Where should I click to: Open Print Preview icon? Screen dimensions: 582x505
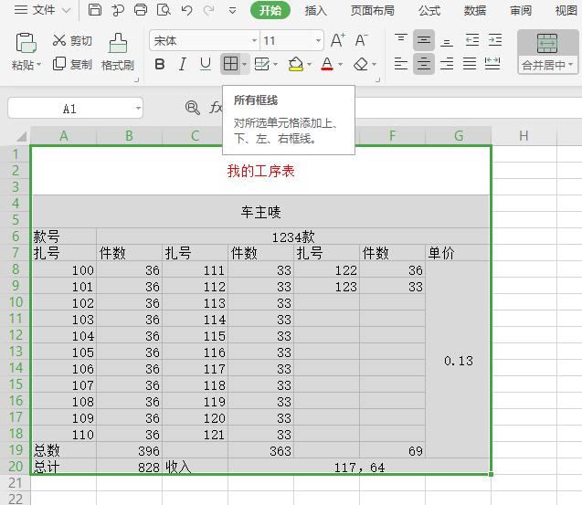click(x=164, y=10)
